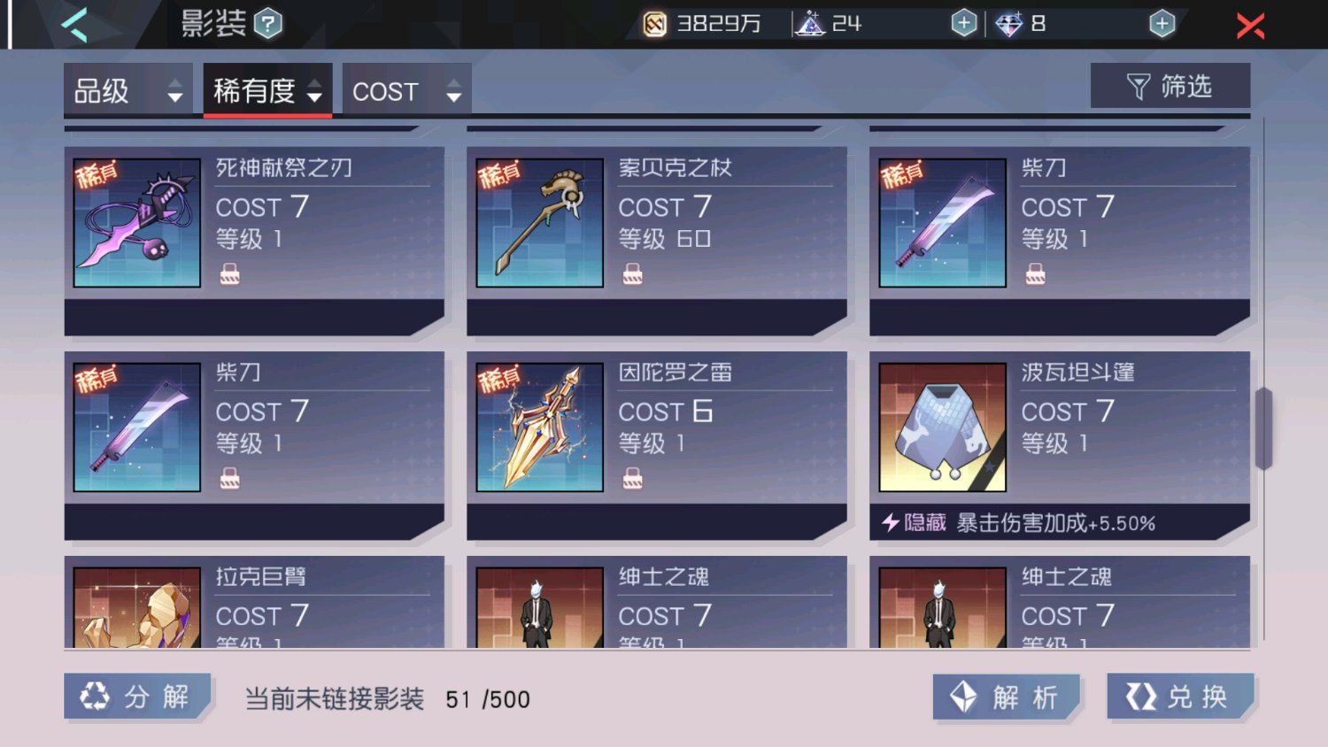Viewport: 1328px width, 747px height.
Task: Select the 死神献祭之刃 weapon thumbnail
Action: coord(137,223)
